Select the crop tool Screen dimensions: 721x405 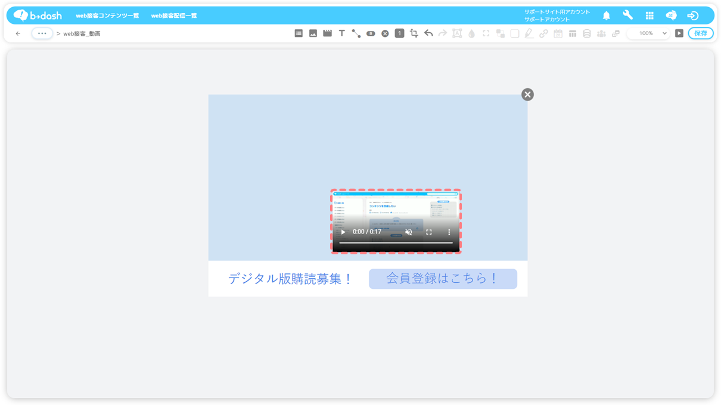tap(414, 33)
